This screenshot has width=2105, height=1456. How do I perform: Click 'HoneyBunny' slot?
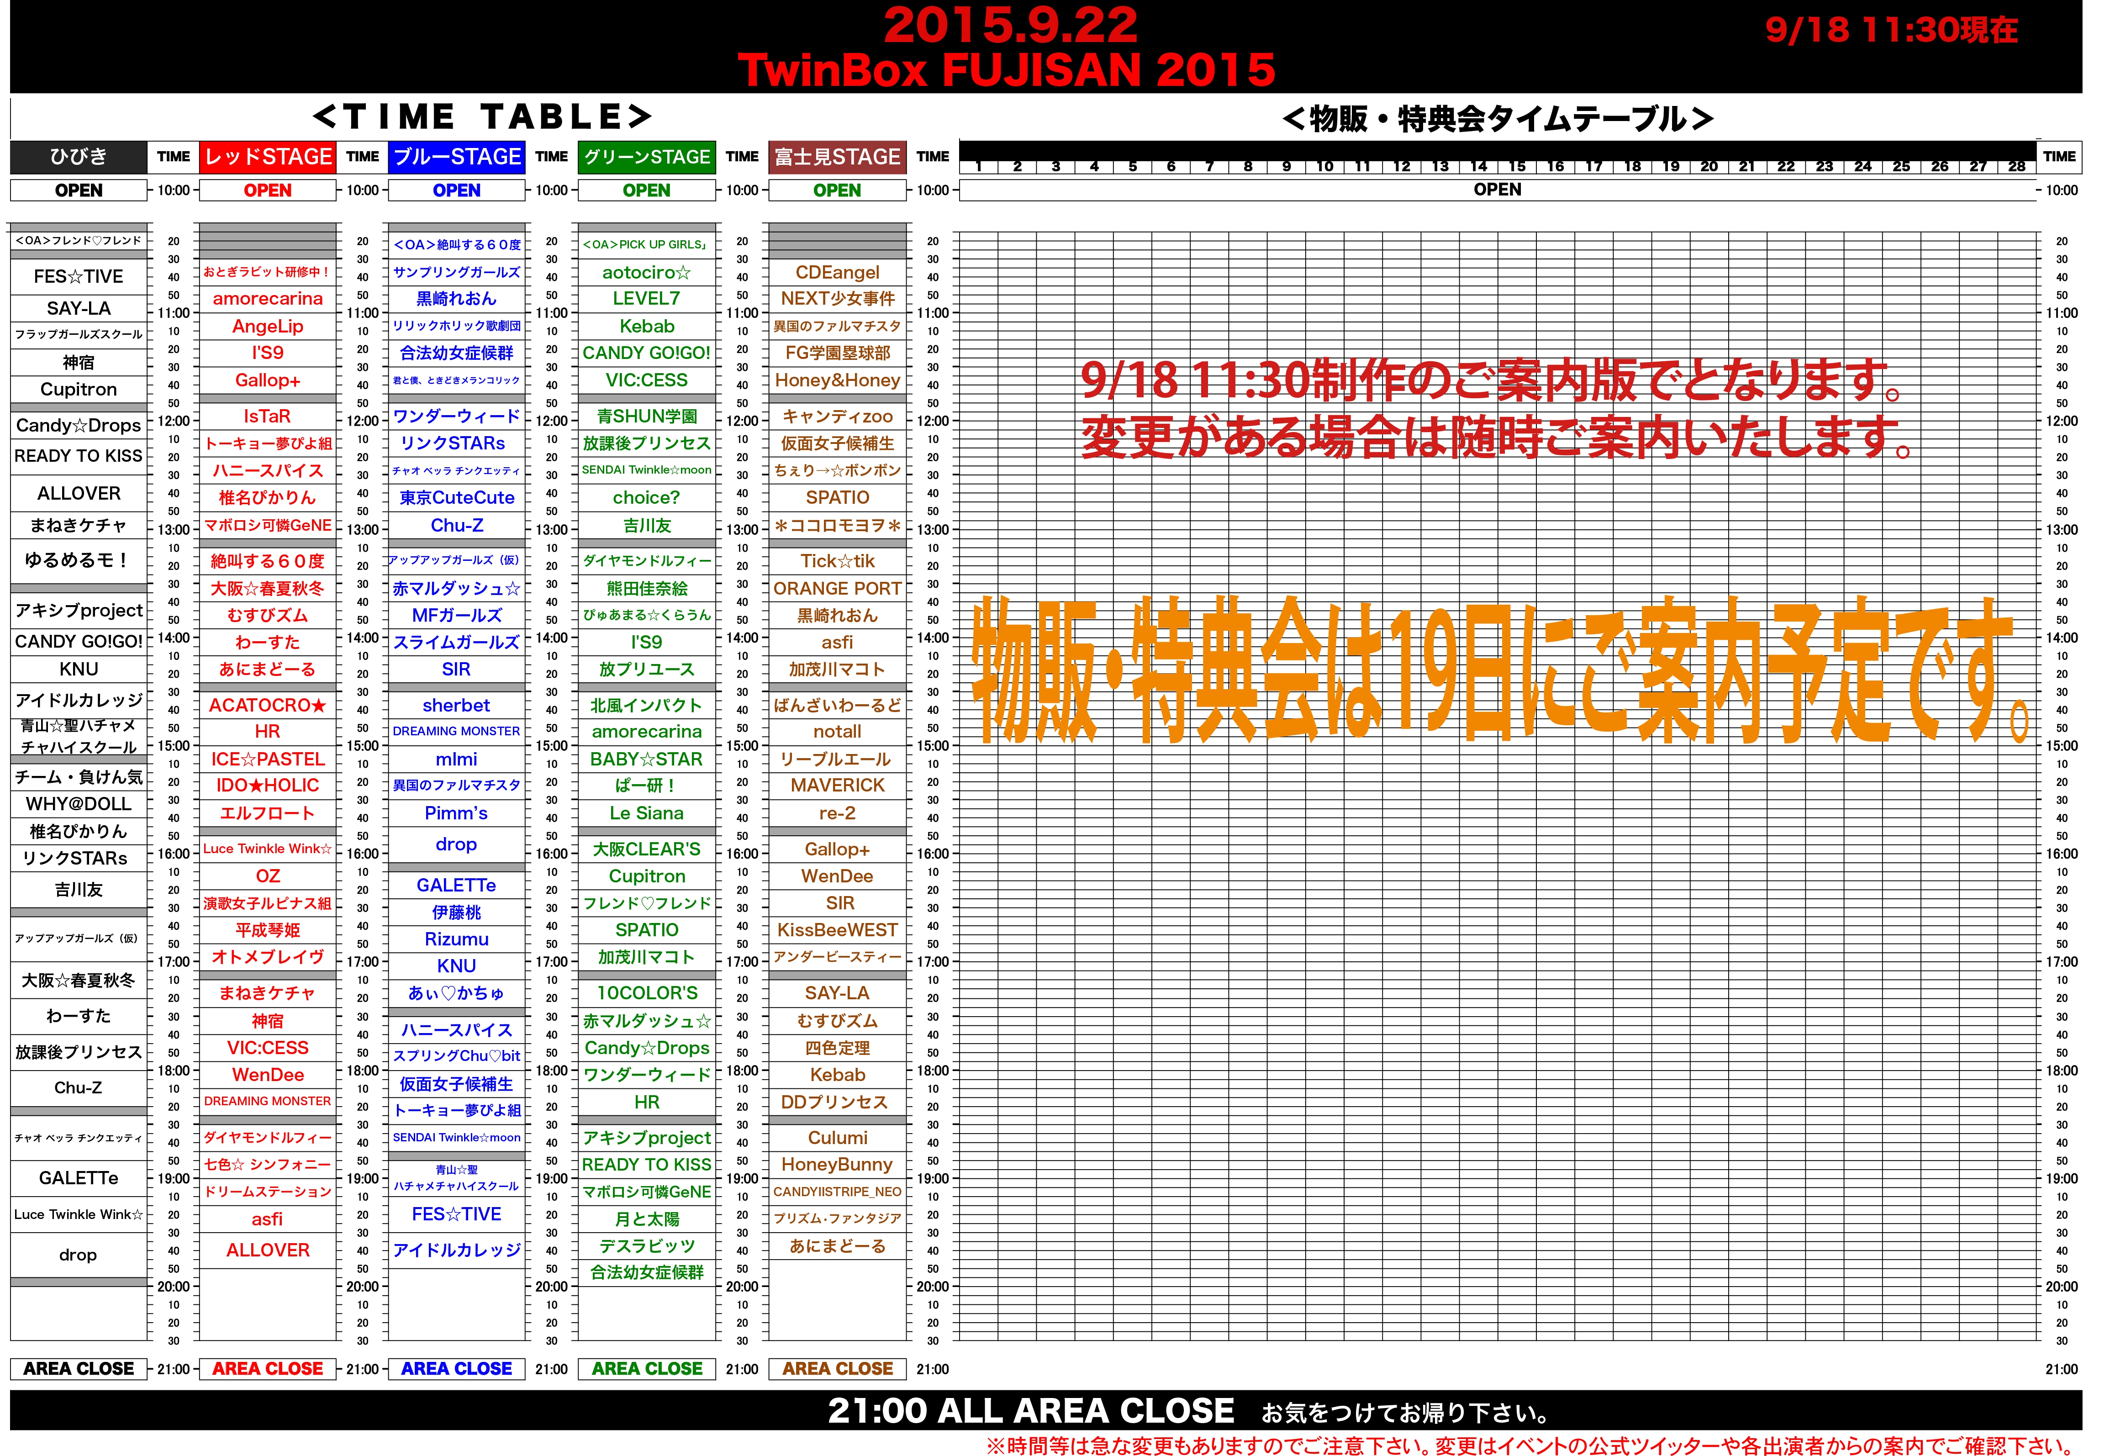tap(837, 1165)
